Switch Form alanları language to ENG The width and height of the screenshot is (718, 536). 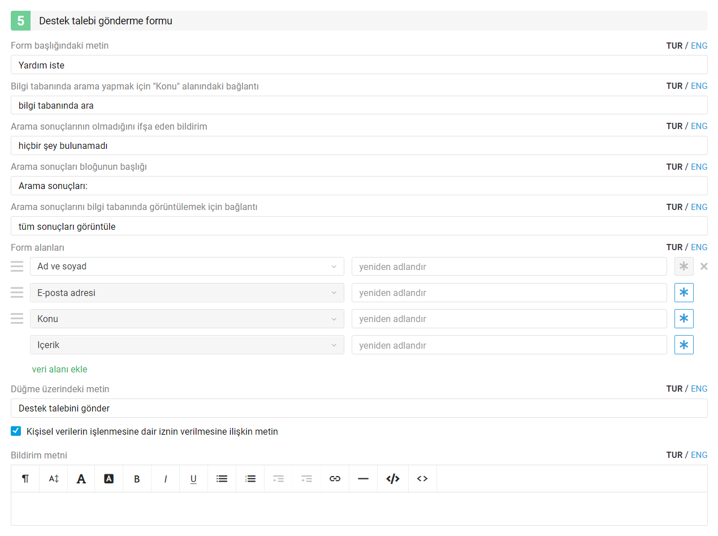699,247
